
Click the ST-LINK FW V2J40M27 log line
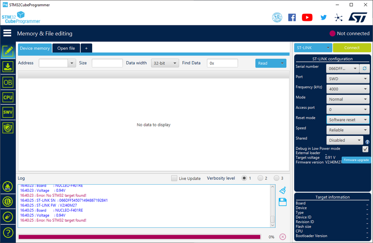click(x=49, y=205)
